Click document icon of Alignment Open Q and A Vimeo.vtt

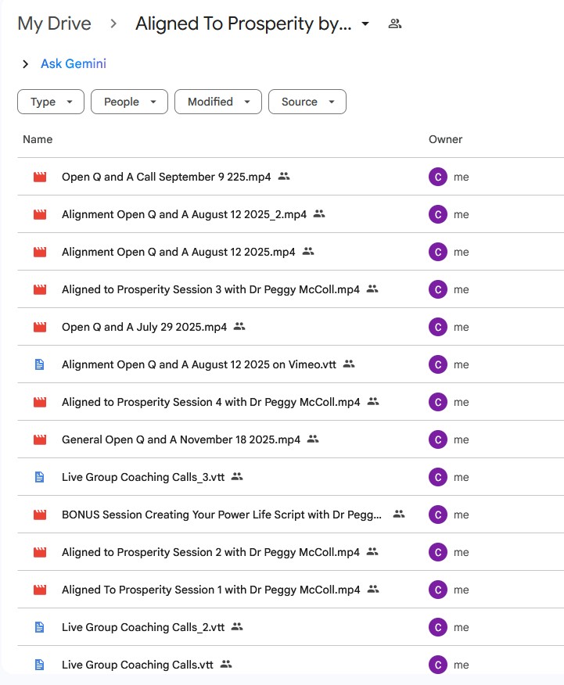(x=40, y=364)
